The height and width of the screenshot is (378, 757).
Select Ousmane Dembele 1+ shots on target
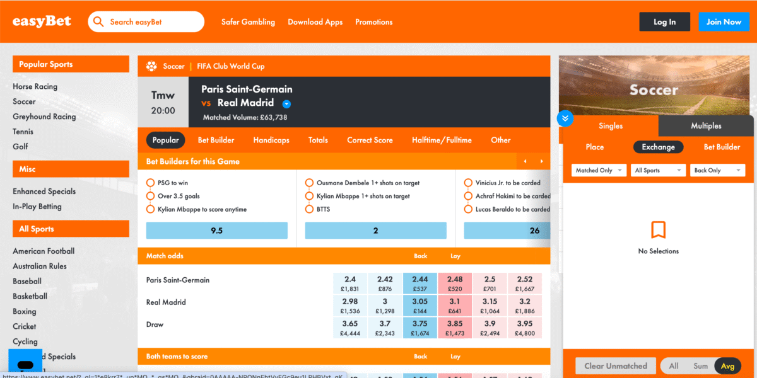pos(309,183)
